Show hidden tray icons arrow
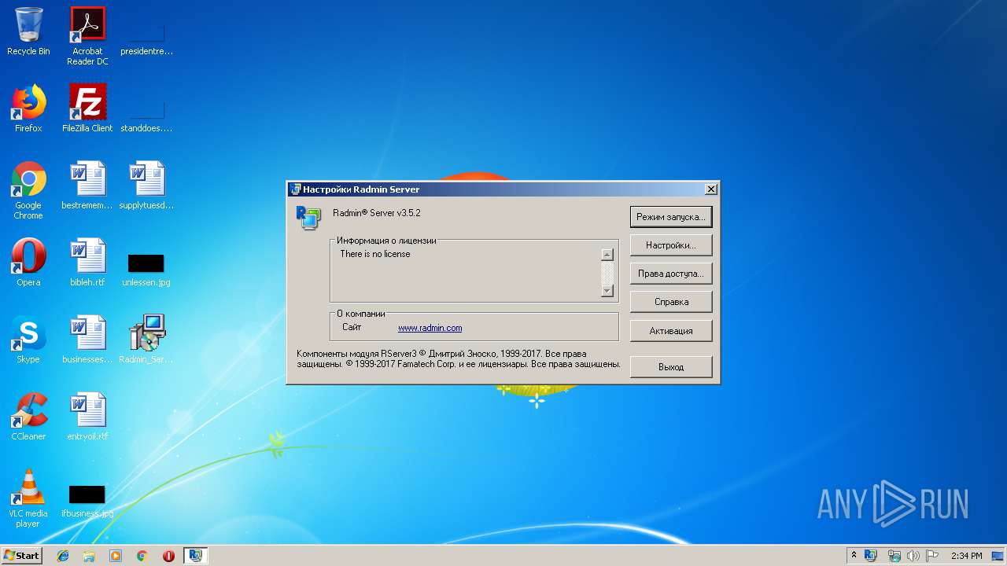This screenshot has width=1007, height=566. coord(854,556)
